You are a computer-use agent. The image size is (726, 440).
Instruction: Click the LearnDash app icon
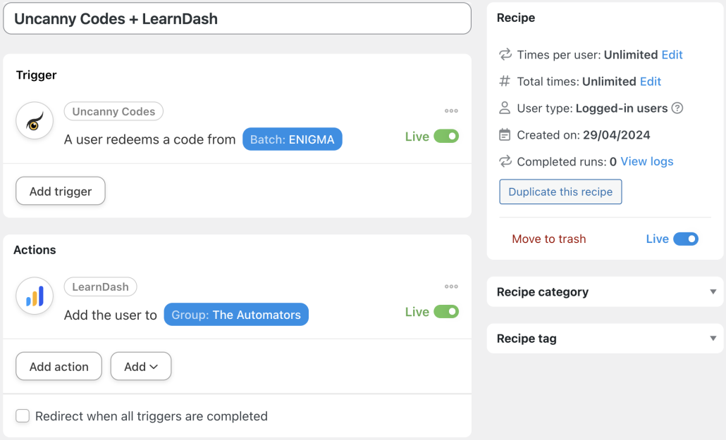34,296
